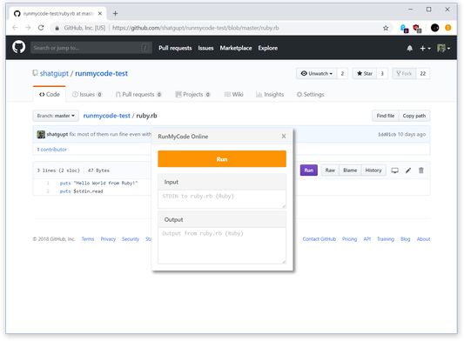Click the forks count 22
The width and height of the screenshot is (464, 341).
tap(423, 73)
